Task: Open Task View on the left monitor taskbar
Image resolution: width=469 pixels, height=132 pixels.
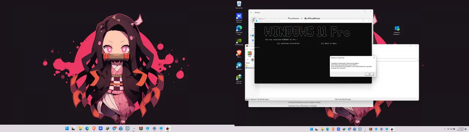Action: pos(73,128)
